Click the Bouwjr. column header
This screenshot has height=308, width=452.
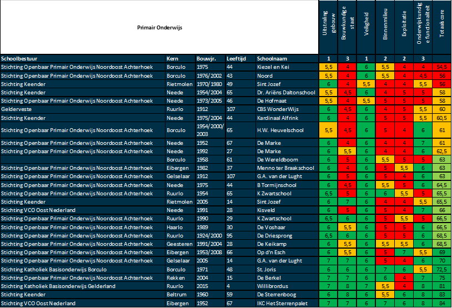(205, 58)
